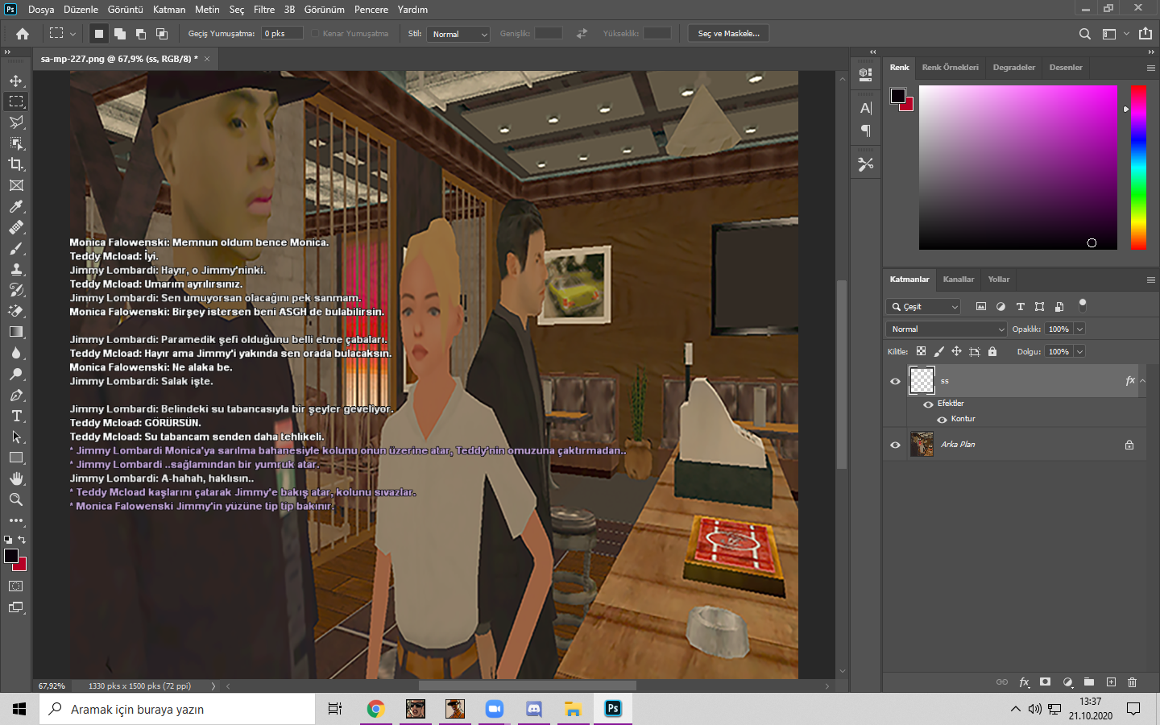The image size is (1160, 725).
Task: Open the Opaklık slider dropdown arrow
Action: click(1079, 329)
